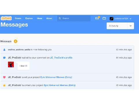Open JC_ProGold's profile link

point(61,58)
